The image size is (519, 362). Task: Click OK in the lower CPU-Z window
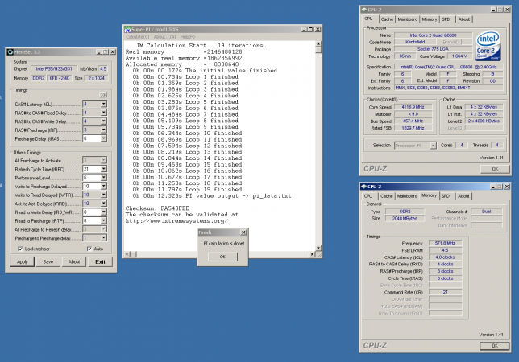coord(495,346)
